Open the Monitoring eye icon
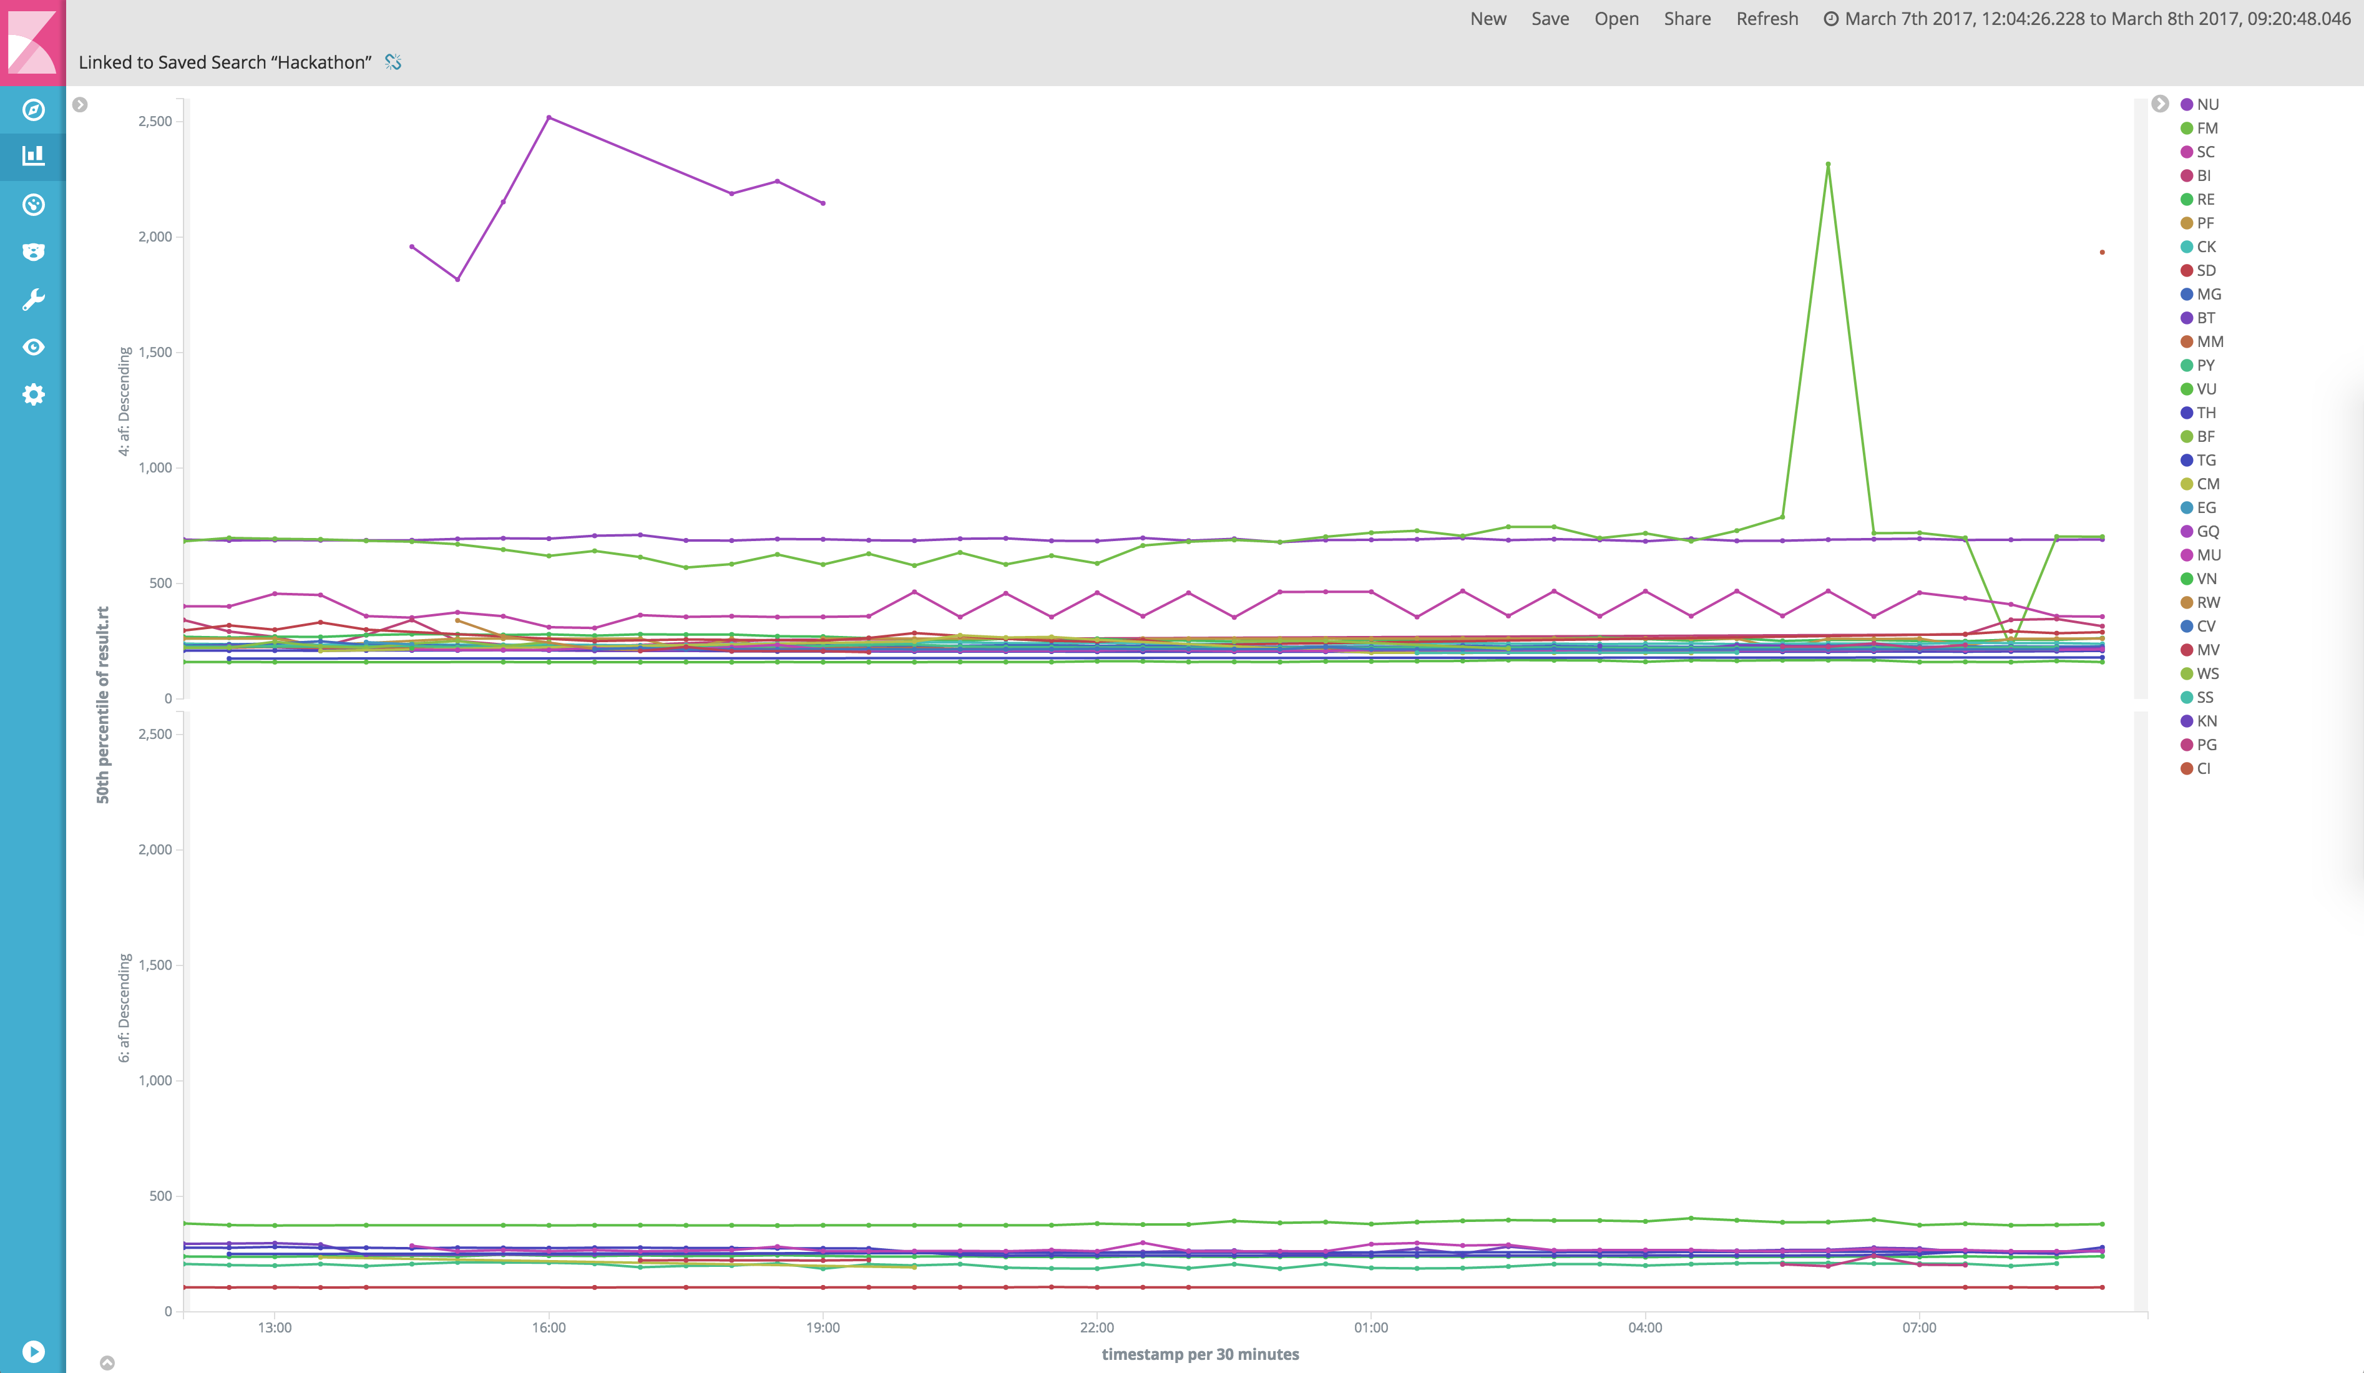 [34, 347]
